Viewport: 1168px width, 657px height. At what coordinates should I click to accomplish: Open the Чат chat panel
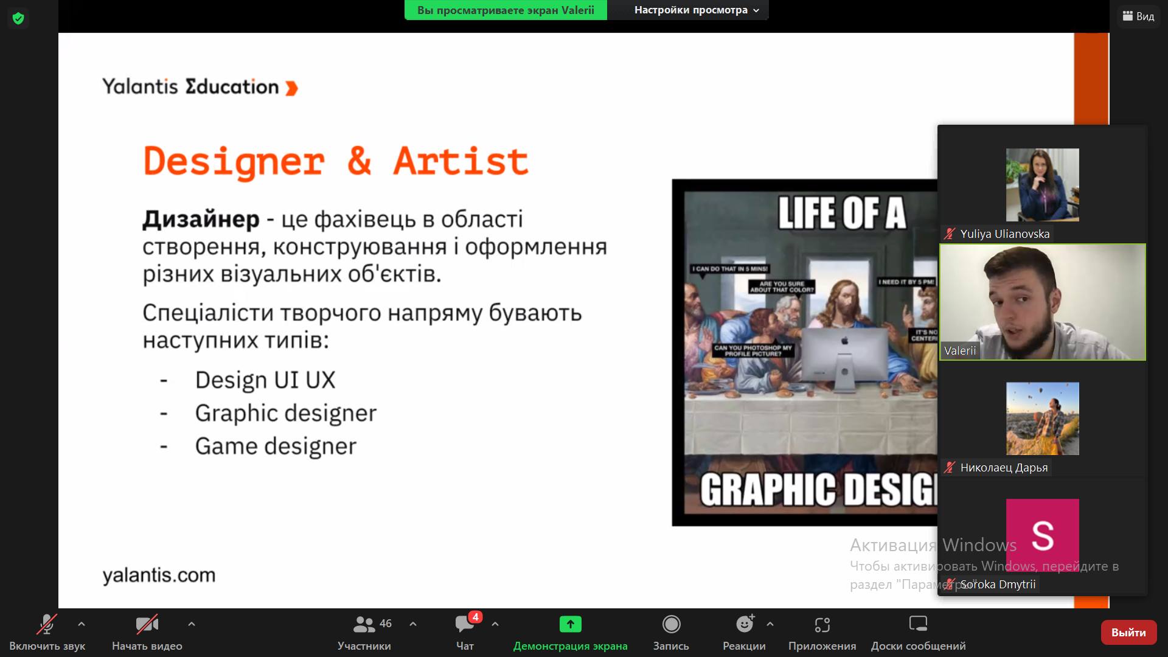(x=465, y=633)
